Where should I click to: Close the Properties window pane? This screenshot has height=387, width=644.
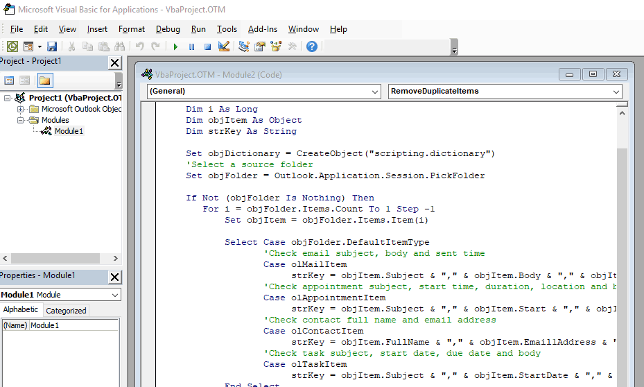click(114, 277)
